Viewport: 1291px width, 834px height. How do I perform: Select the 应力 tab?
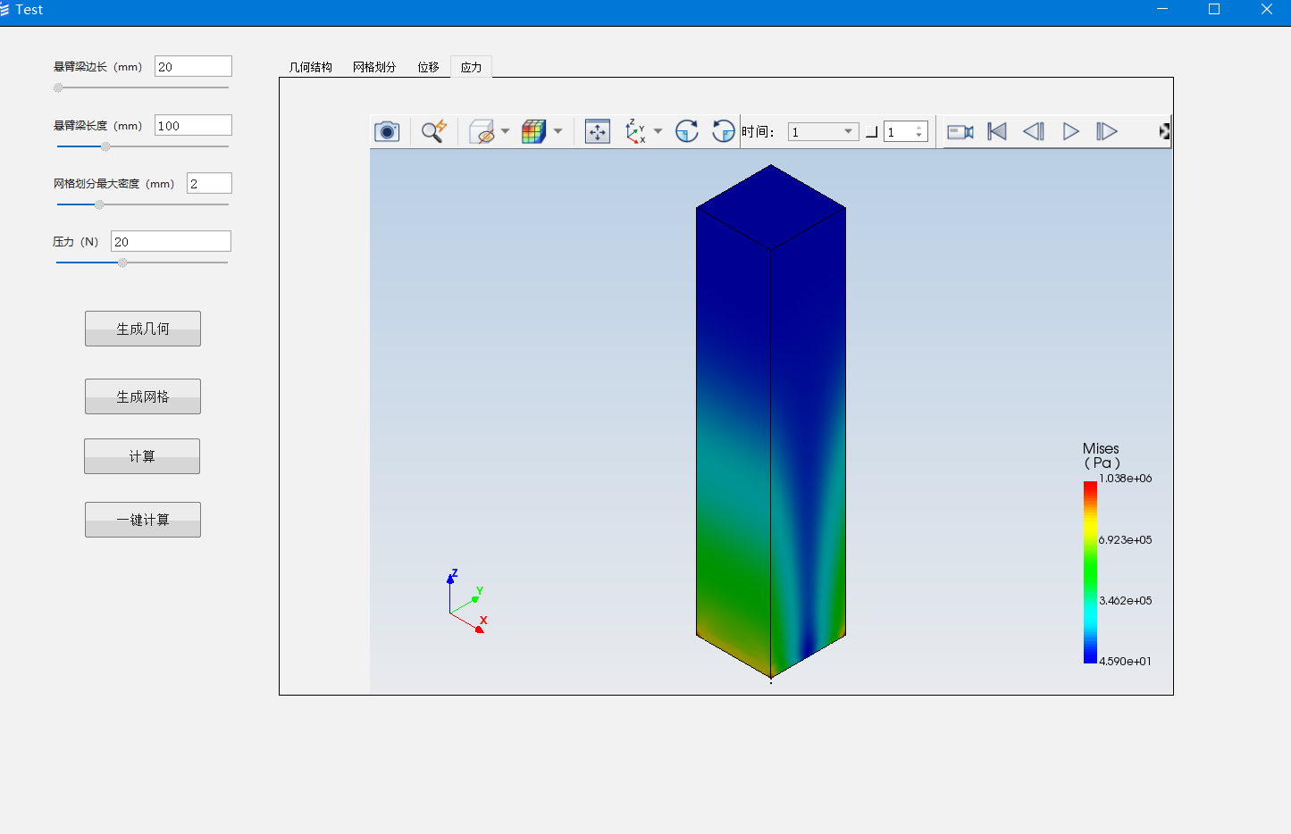(x=471, y=67)
